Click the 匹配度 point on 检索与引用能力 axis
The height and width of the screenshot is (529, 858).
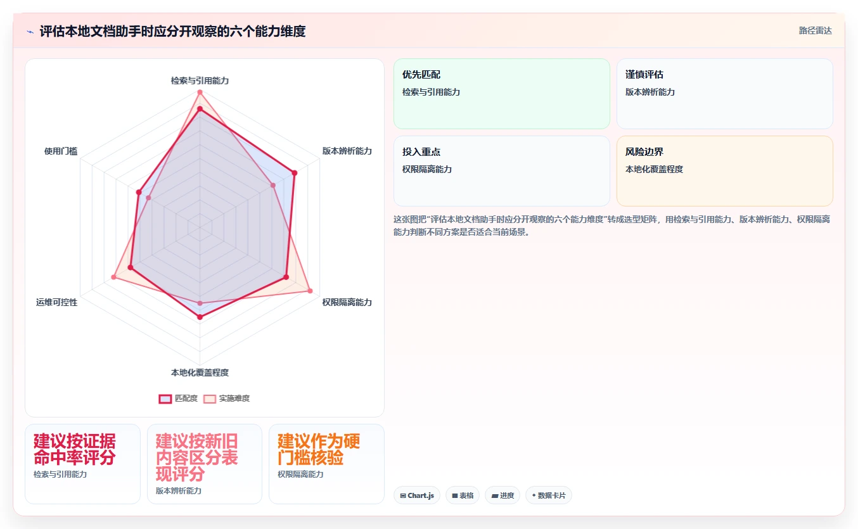pyautogui.click(x=200, y=110)
